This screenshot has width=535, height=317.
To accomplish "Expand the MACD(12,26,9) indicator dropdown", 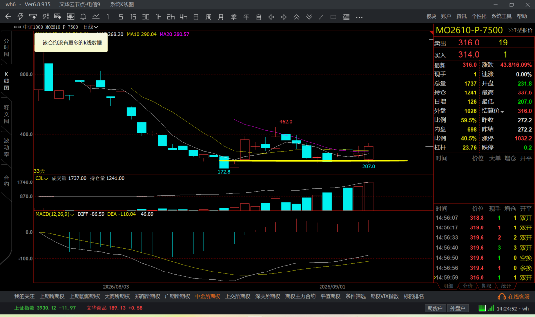I will (x=54, y=214).
